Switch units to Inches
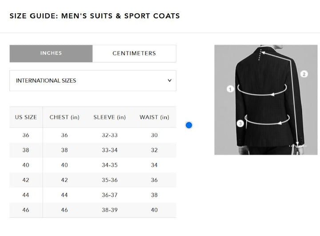 click(51, 53)
